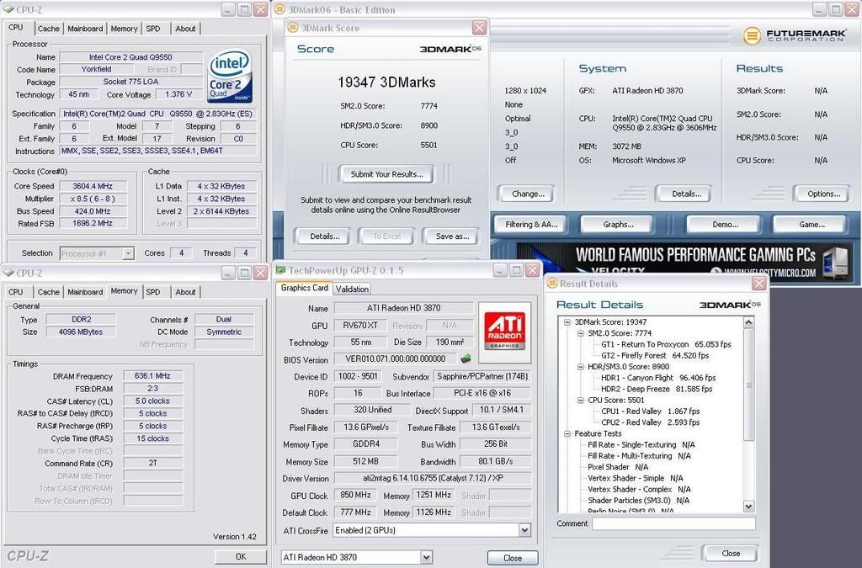This screenshot has height=568, width=862.
Task: Click the 3DMark06 logo in Result Details
Action: [730, 305]
